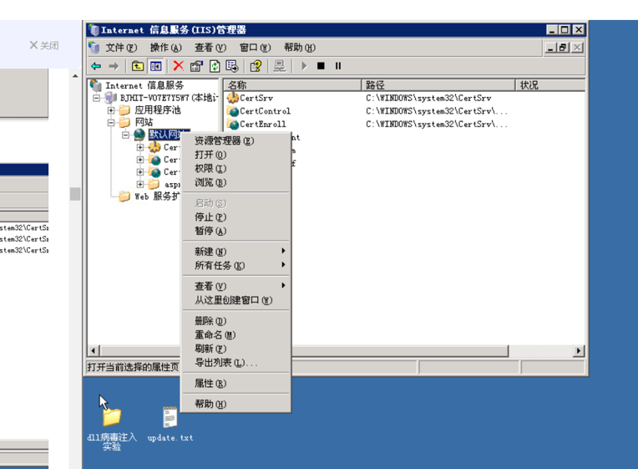This screenshot has height=469, width=638.
Task: Open the Properties toolbar icon
Action: pyautogui.click(x=196, y=66)
